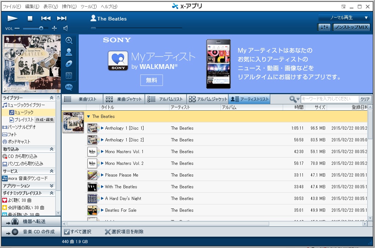This screenshot has width=375, height=248.
Task: Collapse the ライブラリー section
Action: click(51, 98)
